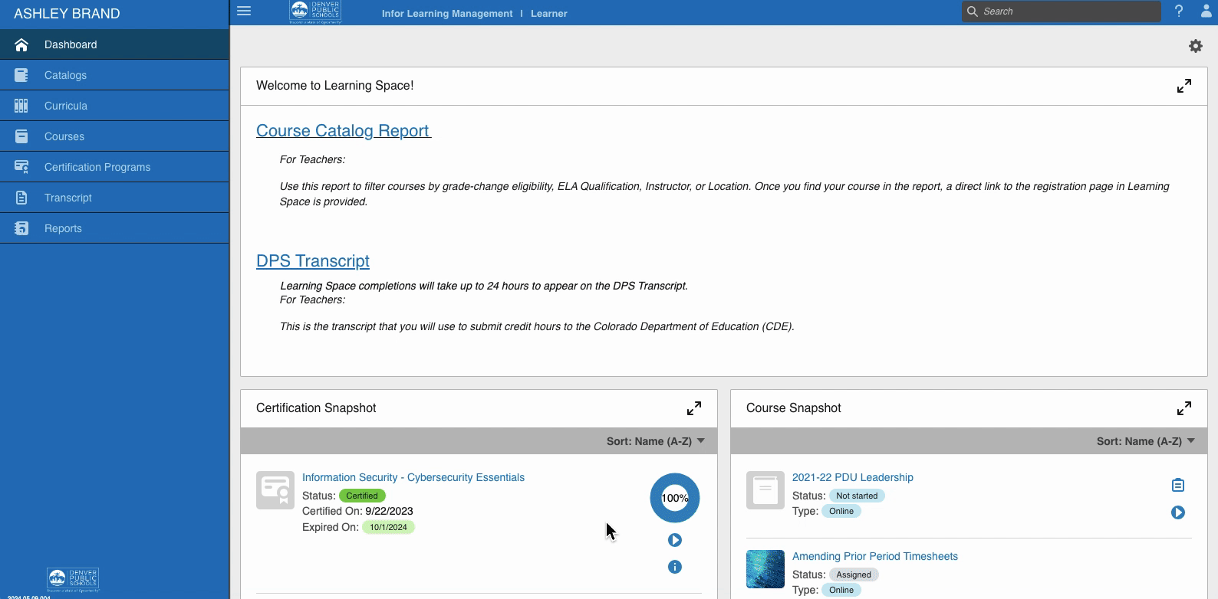Open clipboard icon for 2021-22 PDU Leadership
The width and height of the screenshot is (1218, 599).
[x=1178, y=485]
